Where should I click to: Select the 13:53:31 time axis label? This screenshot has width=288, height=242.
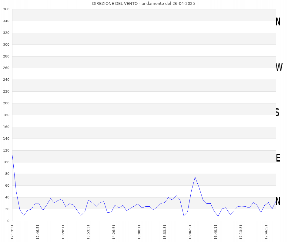(89, 232)
